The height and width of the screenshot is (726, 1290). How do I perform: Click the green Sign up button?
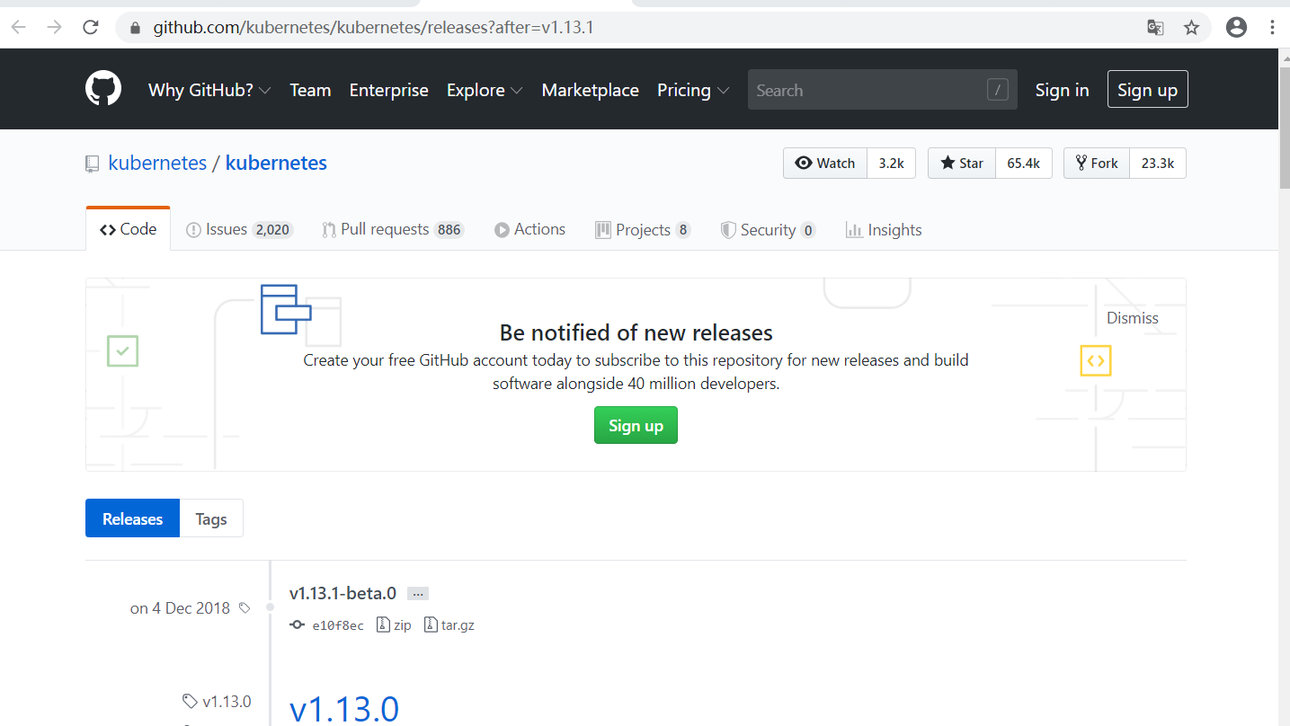(636, 425)
